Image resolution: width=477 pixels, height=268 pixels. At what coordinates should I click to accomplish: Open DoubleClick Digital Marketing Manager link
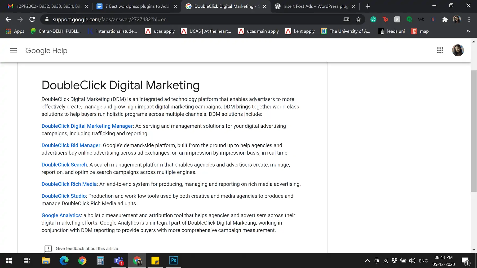click(x=87, y=126)
